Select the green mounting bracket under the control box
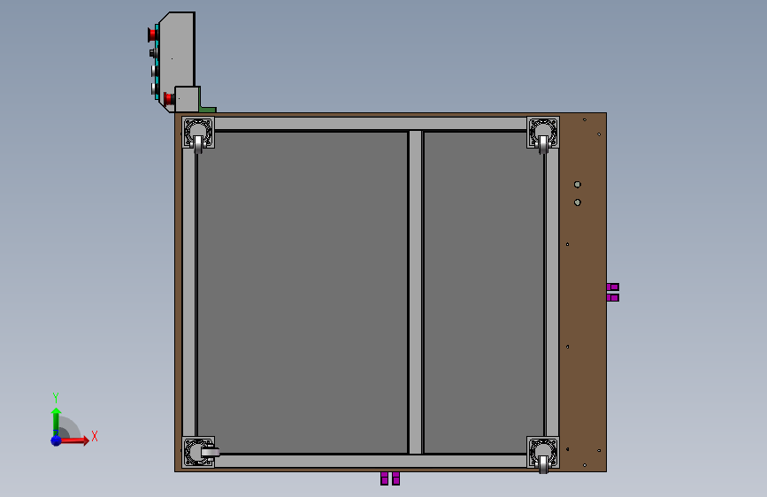 click(x=208, y=109)
